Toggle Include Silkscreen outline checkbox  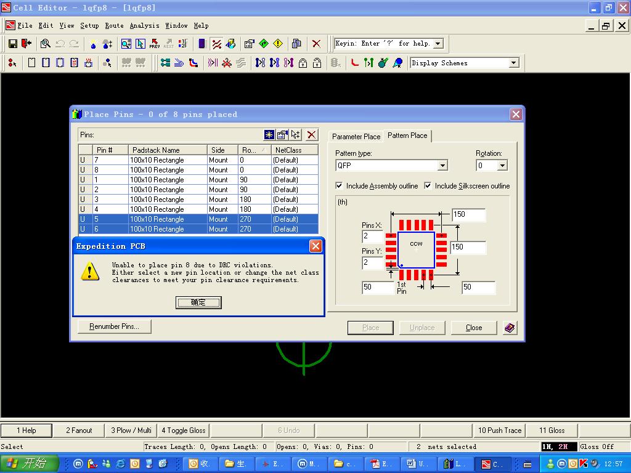[x=428, y=185]
